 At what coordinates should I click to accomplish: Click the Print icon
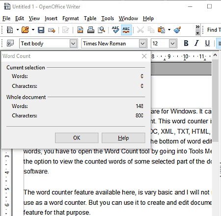(x=91, y=30)
